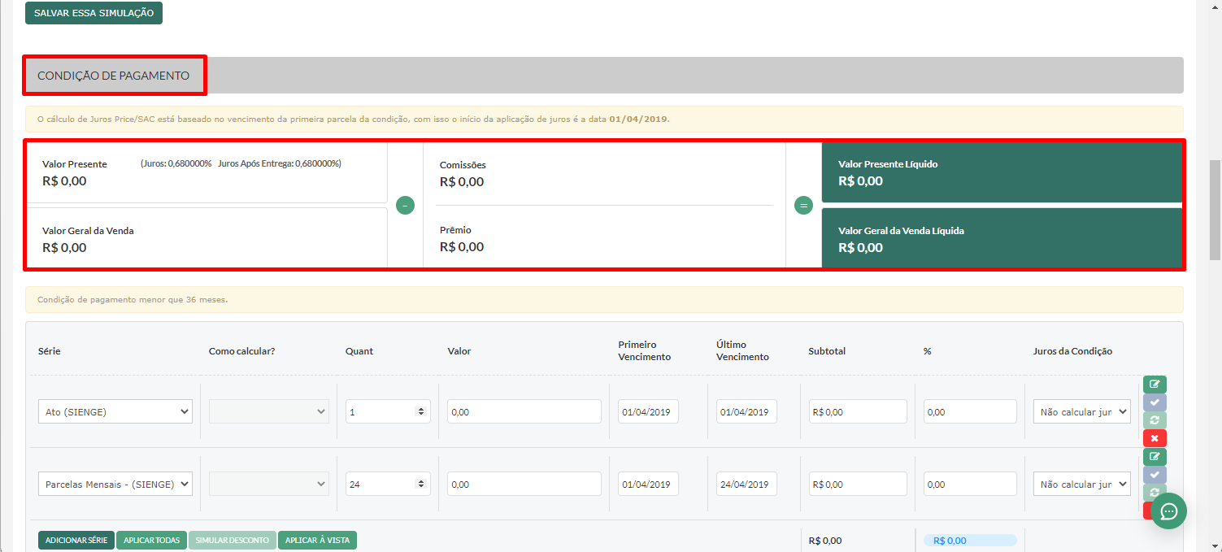Click Subtotal field in Ato (SIENGE) row
The image size is (1222, 552).
[858, 411]
